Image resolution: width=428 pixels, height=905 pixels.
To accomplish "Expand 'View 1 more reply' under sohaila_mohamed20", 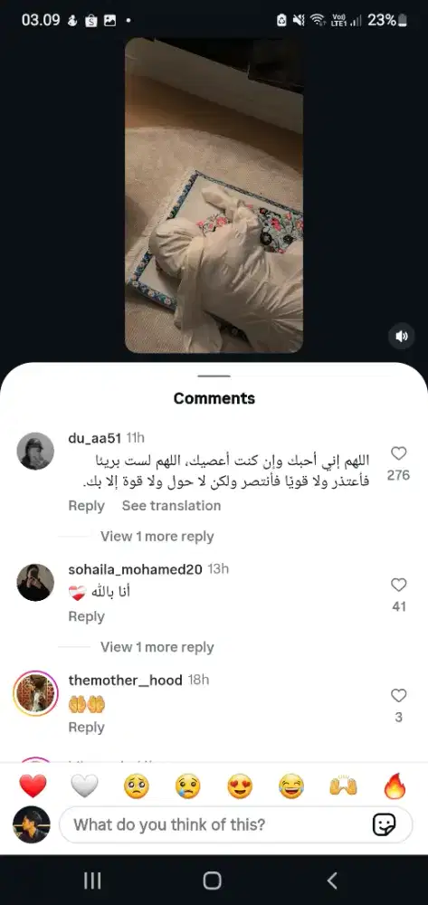I will click(157, 647).
